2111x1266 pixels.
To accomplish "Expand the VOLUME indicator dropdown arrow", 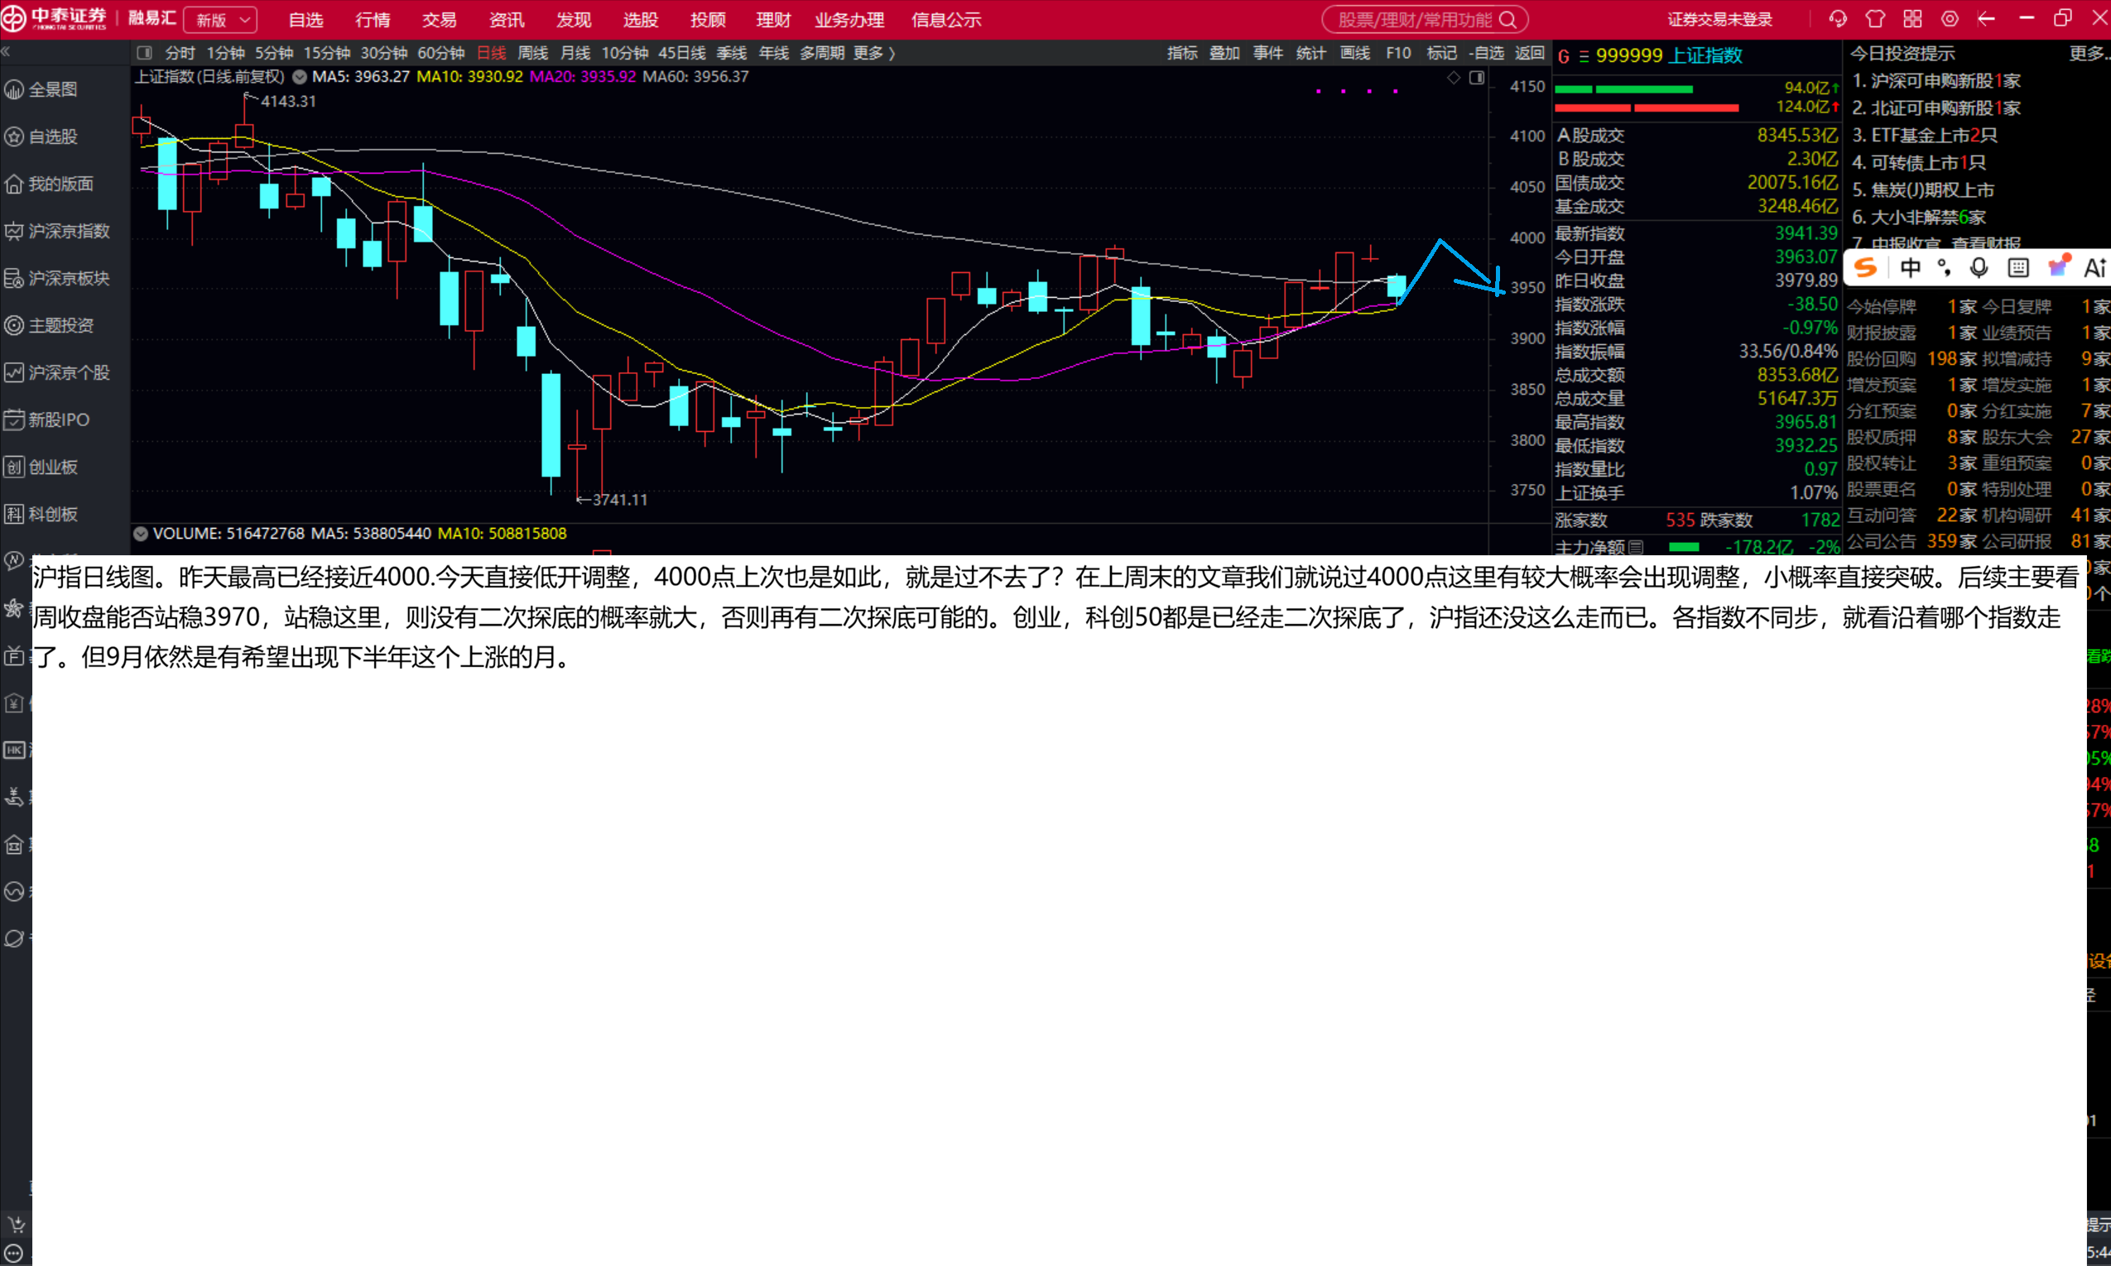I will point(141,533).
